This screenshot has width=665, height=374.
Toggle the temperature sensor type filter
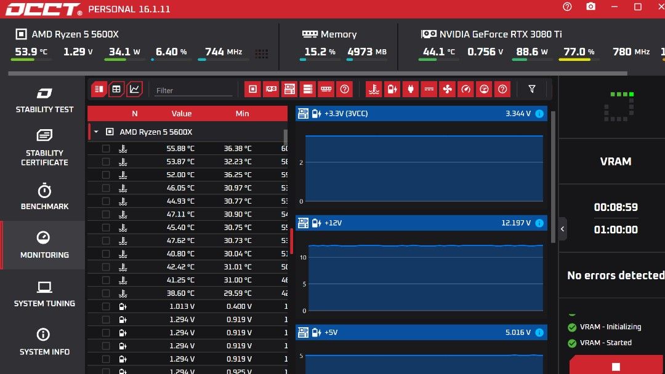point(374,89)
